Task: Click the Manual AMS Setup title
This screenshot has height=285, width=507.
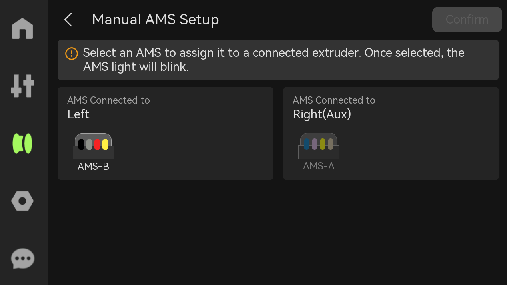Action: 156,20
